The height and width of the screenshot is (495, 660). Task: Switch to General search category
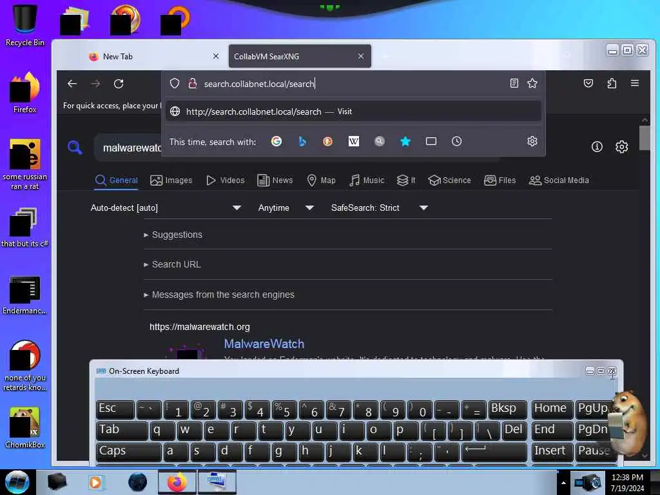(x=117, y=180)
